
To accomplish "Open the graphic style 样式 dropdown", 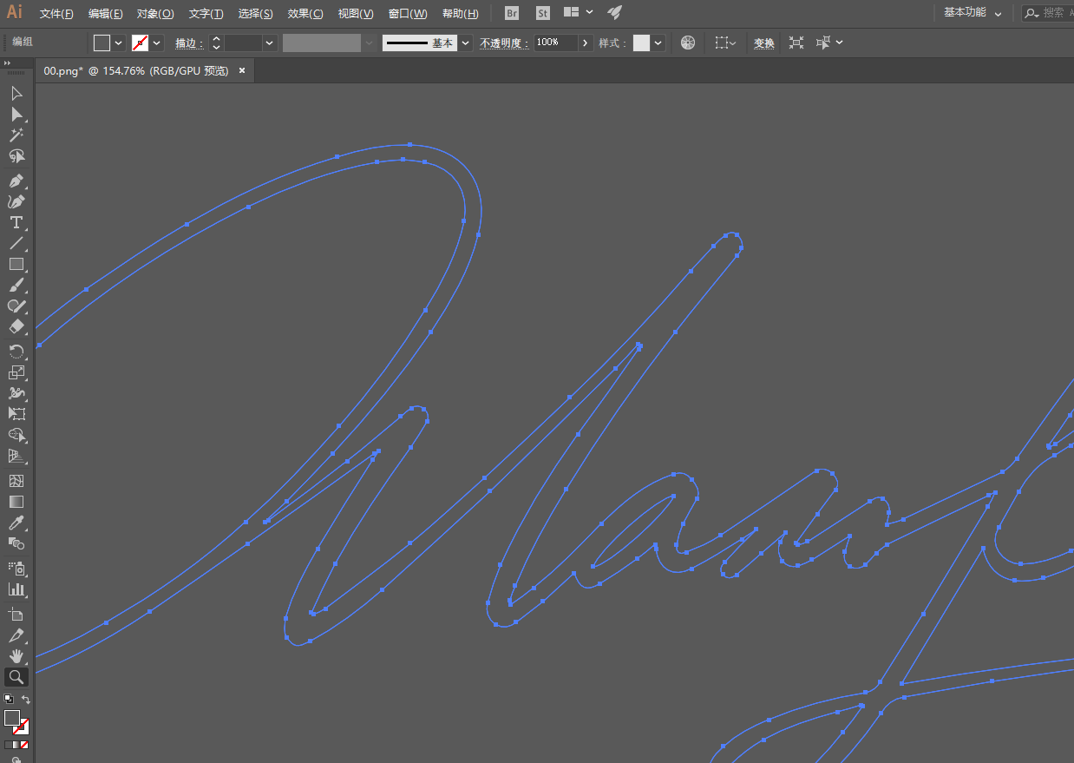I will 658,43.
